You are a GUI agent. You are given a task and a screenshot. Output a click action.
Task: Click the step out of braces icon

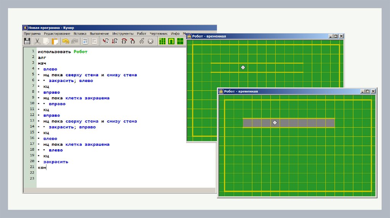point(133,41)
